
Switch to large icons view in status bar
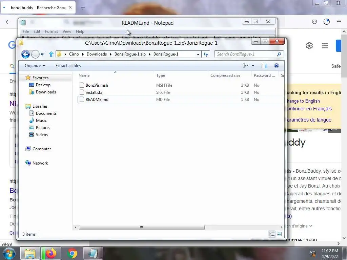click(x=279, y=234)
